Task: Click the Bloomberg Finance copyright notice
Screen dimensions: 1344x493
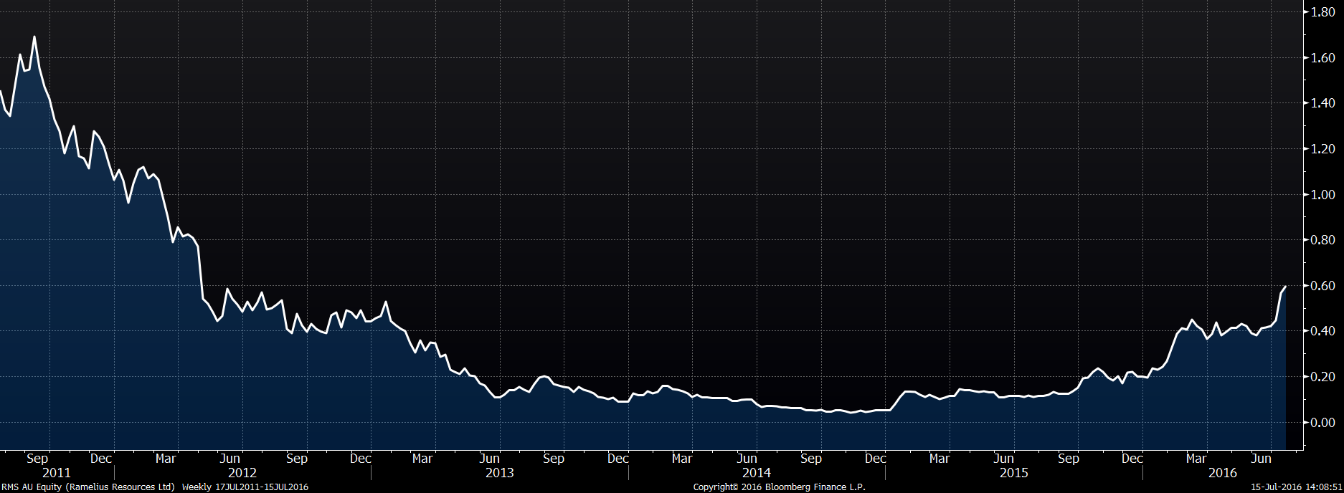Action: coord(779,487)
